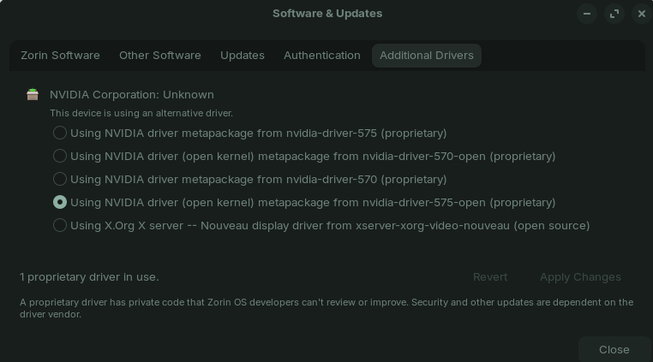This screenshot has height=362, width=653.
Task: Open the Zorin Software tab
Action: point(60,56)
